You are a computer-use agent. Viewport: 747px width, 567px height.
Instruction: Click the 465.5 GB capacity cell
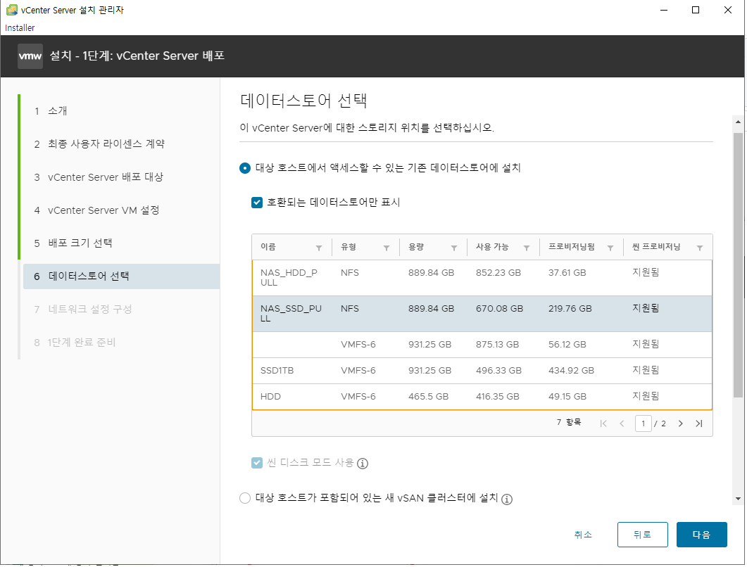(428, 397)
